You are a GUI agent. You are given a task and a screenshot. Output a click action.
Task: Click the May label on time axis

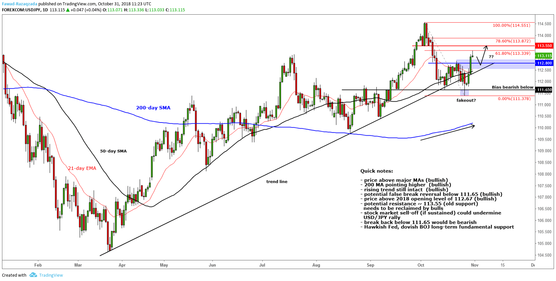click(164, 265)
